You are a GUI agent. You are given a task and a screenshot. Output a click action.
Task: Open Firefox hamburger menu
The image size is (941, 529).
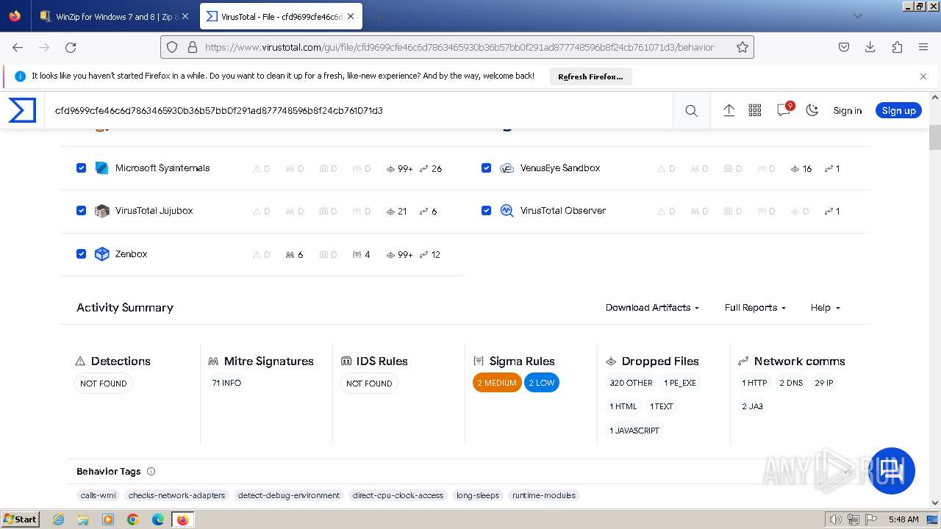[x=923, y=47]
